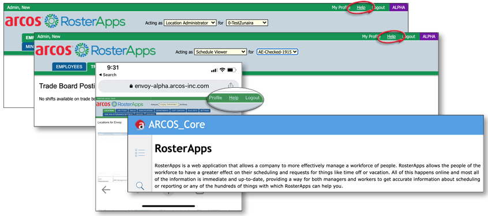Screen dimensions: 488x216
Task: Click Help link in Schedule Viewer window
Action: (x=391, y=36)
